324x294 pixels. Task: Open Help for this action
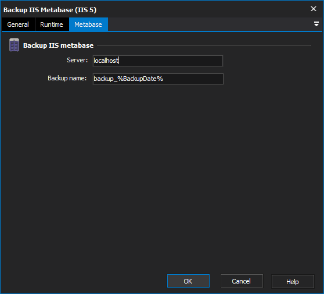click(293, 281)
